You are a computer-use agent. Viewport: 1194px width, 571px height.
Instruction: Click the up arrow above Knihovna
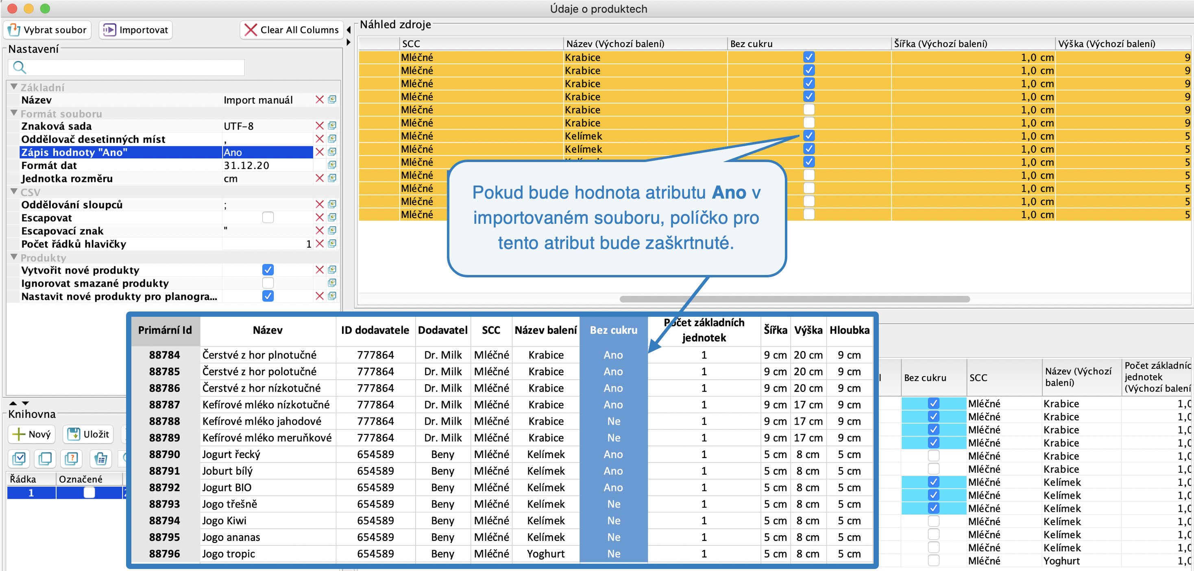pyautogui.click(x=13, y=404)
